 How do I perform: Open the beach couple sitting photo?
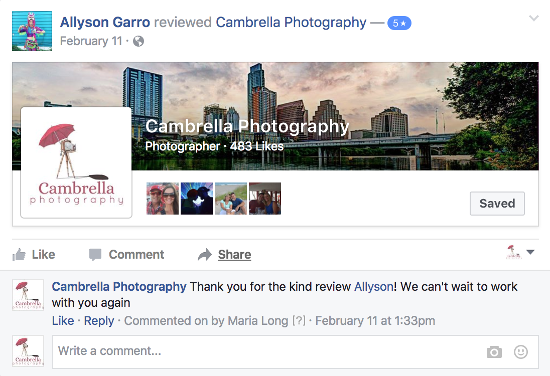click(231, 199)
